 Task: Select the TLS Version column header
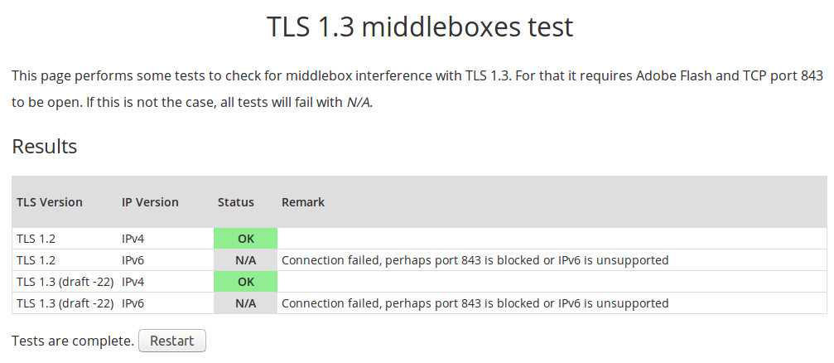click(50, 202)
